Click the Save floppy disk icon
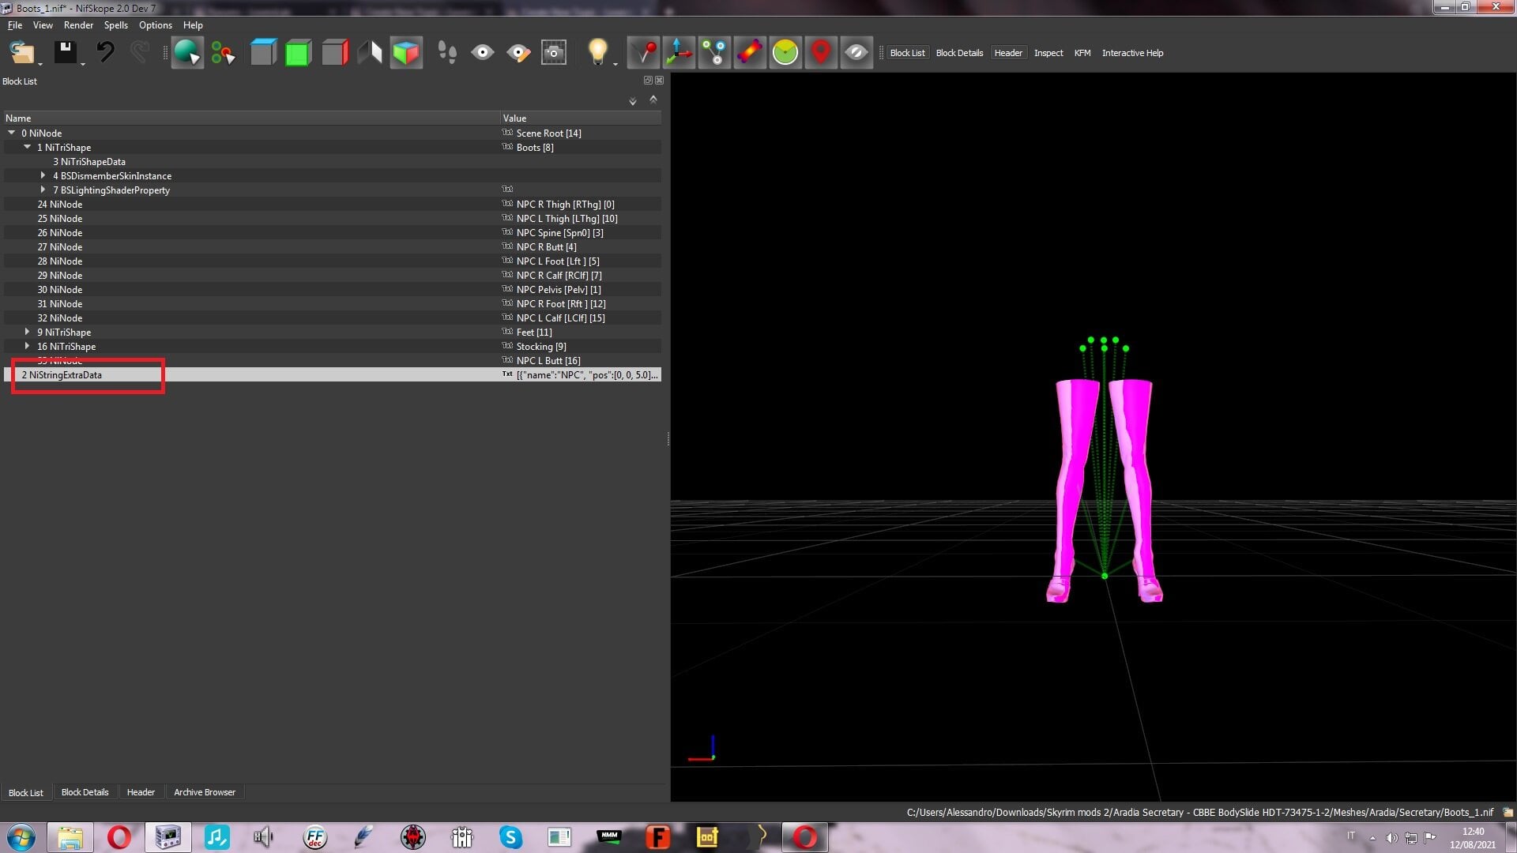1517x853 pixels. (66, 53)
